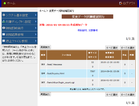The width and height of the screenshot is (139, 106).
Task: Expand the 対象ディレクトリ設定 arrow
Action: [x=36, y=21]
